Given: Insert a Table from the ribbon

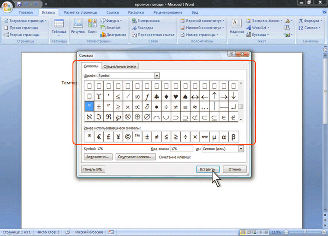Looking at the screenshot, I should click(x=59, y=27).
